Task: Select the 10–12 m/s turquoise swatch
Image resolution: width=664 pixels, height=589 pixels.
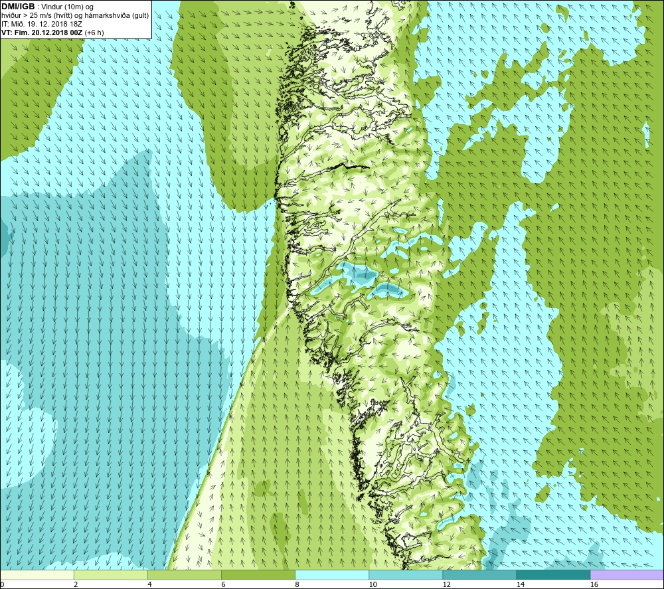Action: coord(406,574)
